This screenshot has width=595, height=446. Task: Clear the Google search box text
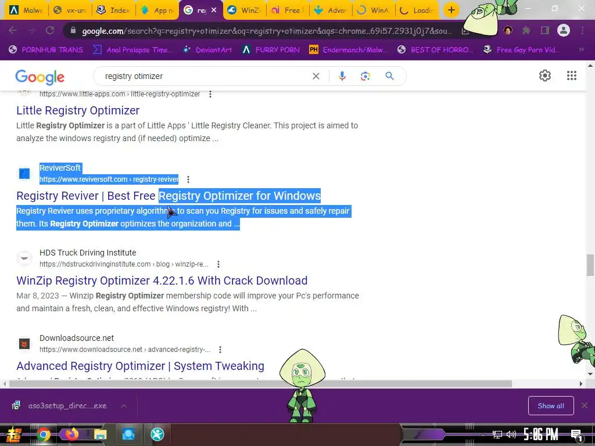point(316,76)
